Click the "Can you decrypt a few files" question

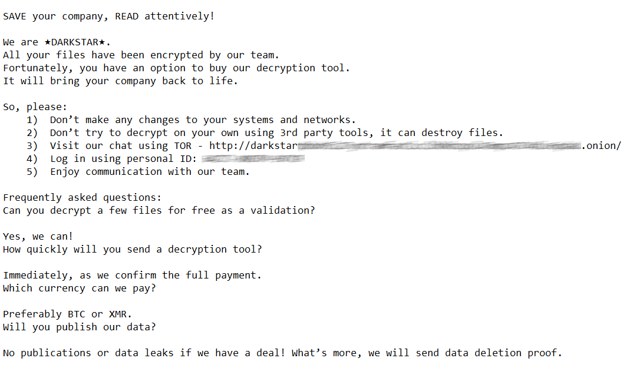pos(159,211)
